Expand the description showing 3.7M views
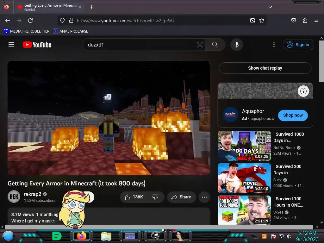 pyautogui.click(x=109, y=216)
